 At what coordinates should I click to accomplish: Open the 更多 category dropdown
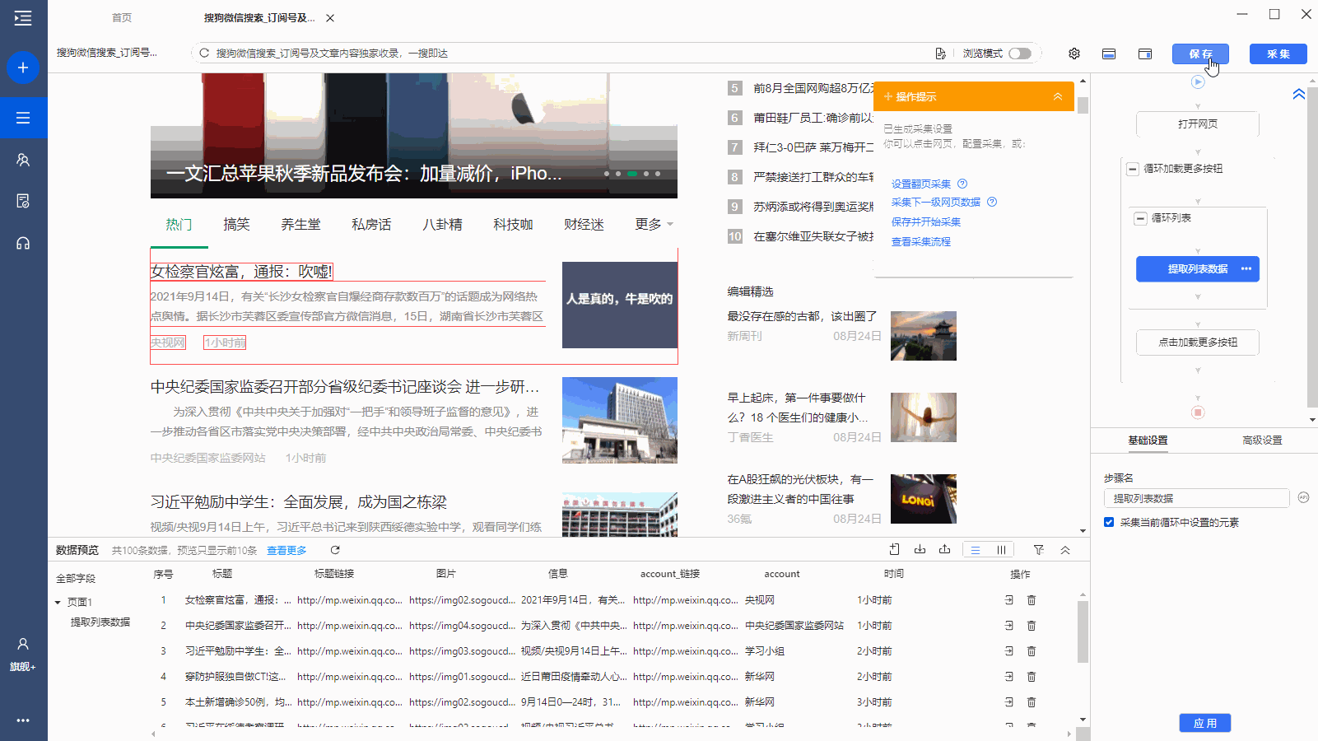click(654, 224)
